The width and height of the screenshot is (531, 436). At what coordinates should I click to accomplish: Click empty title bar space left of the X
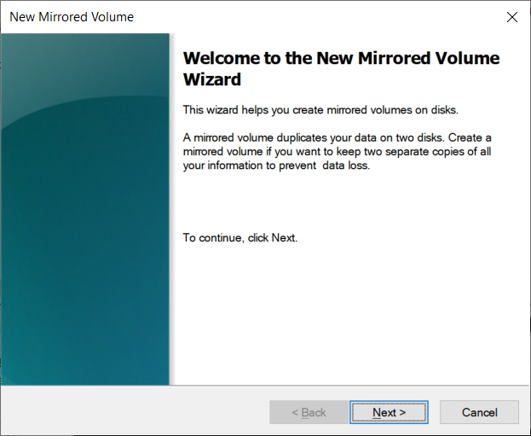[x=318, y=17]
